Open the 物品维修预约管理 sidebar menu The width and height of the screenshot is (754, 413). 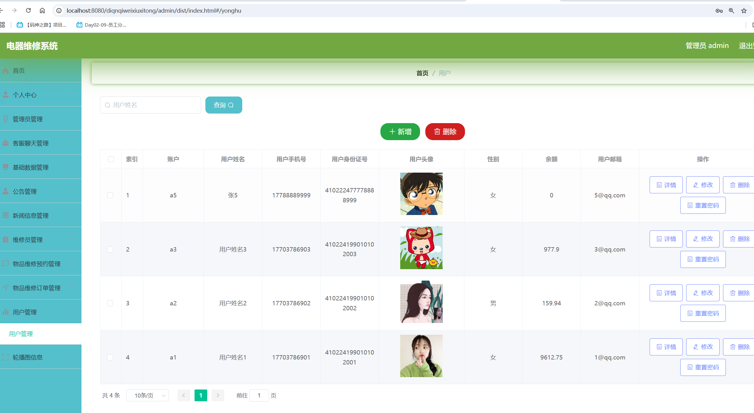[x=41, y=264]
